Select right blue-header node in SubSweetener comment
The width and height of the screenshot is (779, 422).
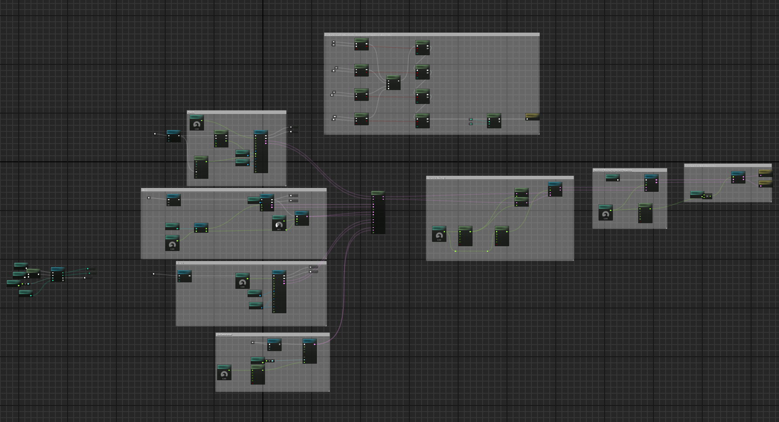[310, 351]
